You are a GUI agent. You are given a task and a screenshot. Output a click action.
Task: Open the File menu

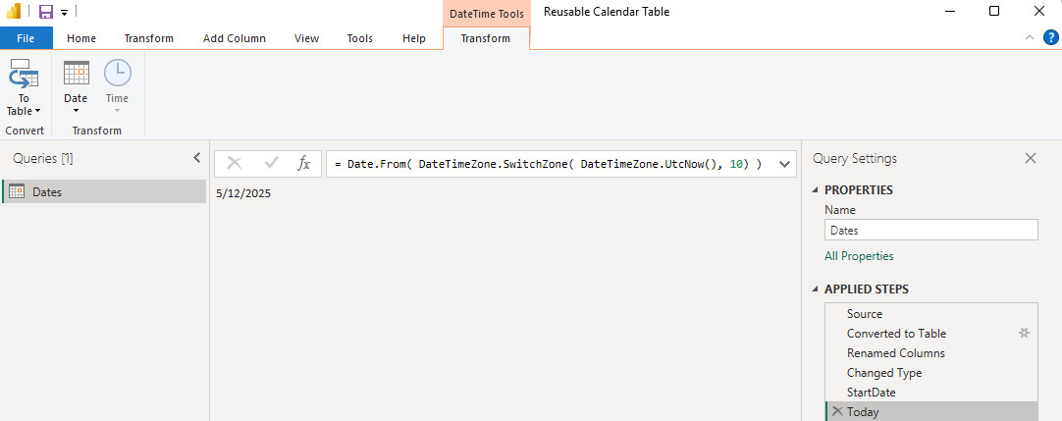point(26,38)
